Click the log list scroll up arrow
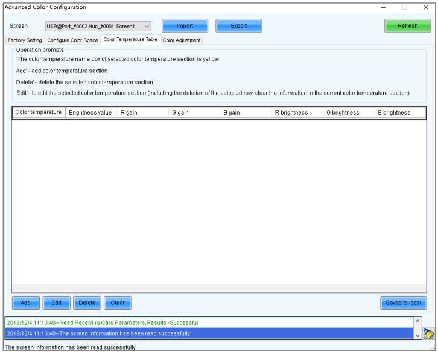 (x=417, y=321)
